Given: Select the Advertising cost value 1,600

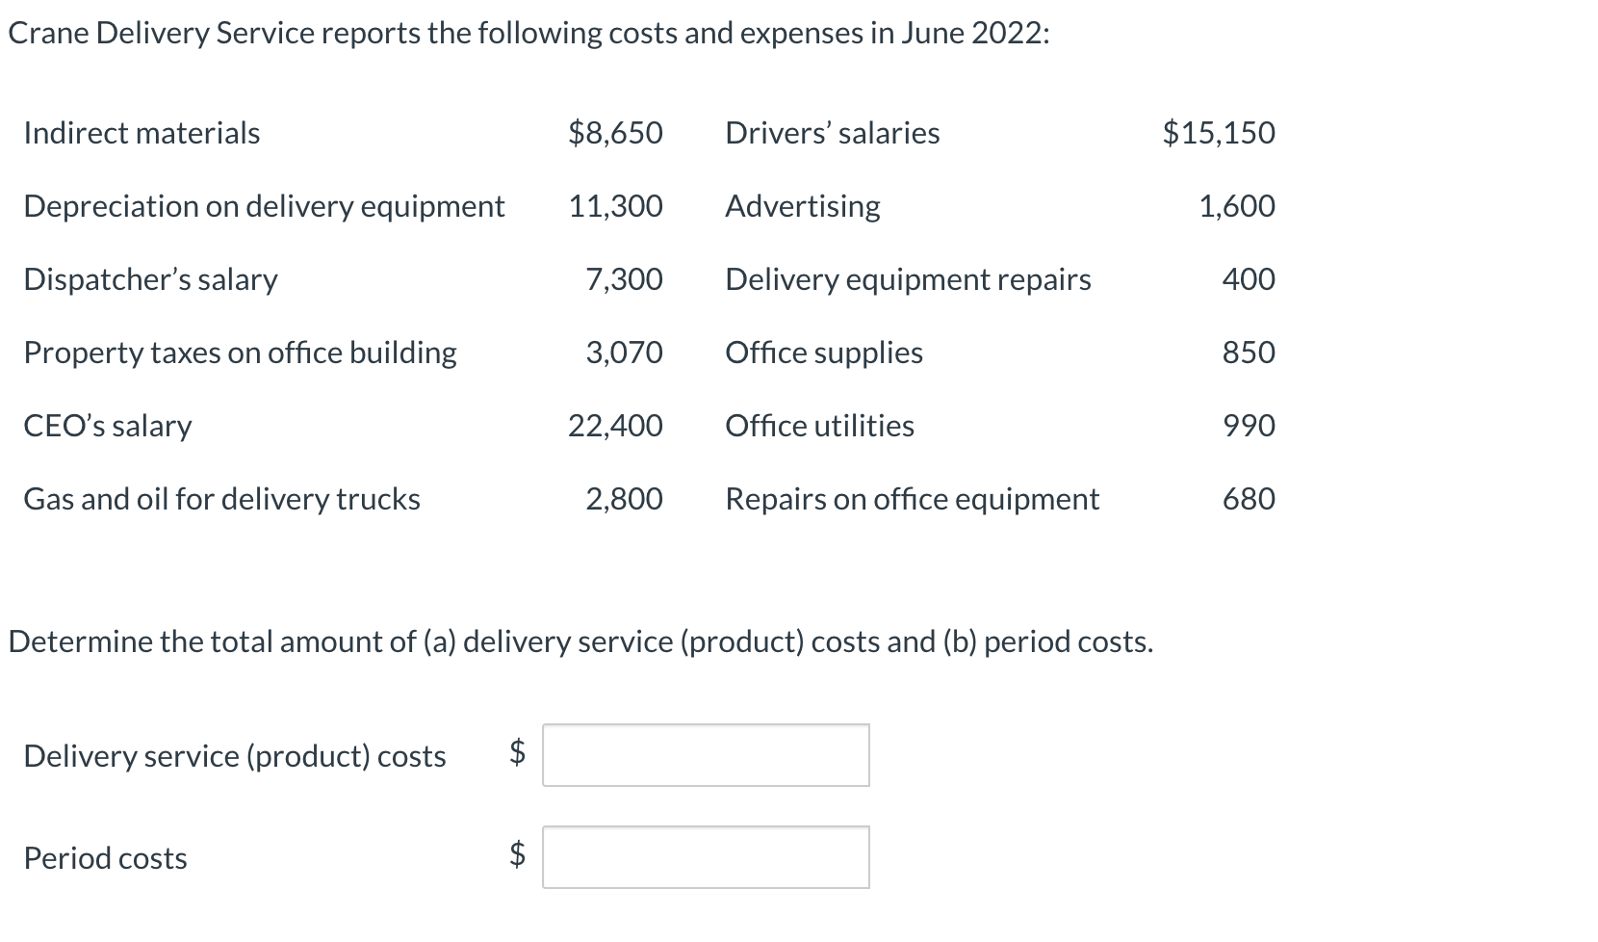Looking at the screenshot, I should (1238, 206).
